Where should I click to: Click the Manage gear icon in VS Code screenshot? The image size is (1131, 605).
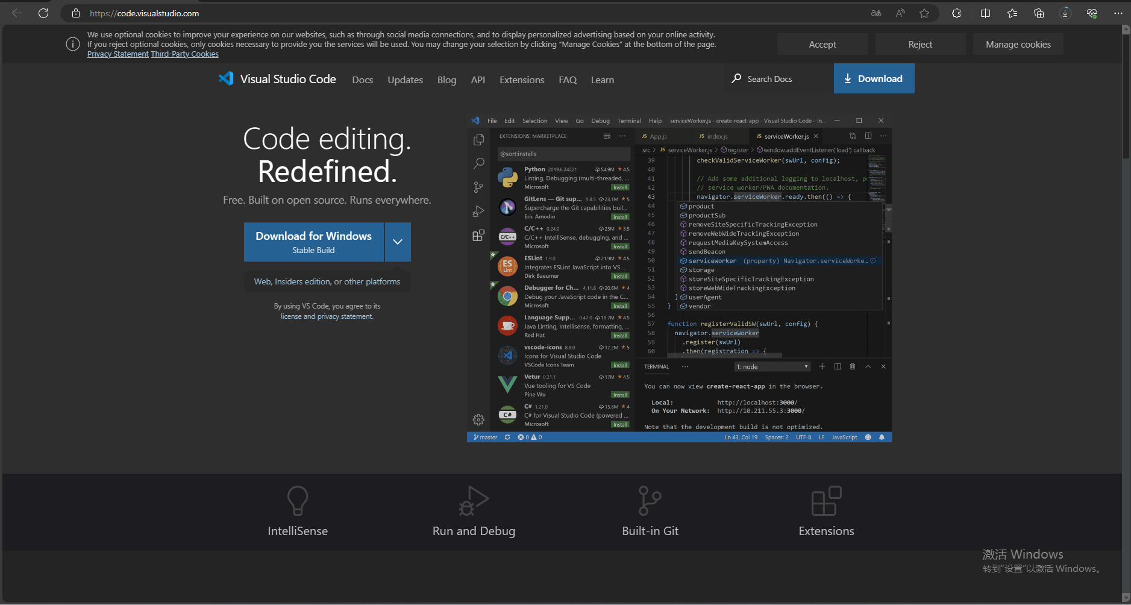point(478,419)
